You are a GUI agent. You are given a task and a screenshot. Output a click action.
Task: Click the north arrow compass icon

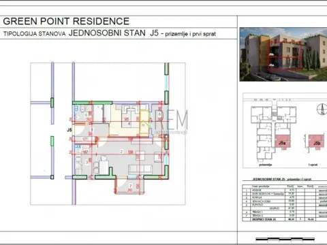322,110
